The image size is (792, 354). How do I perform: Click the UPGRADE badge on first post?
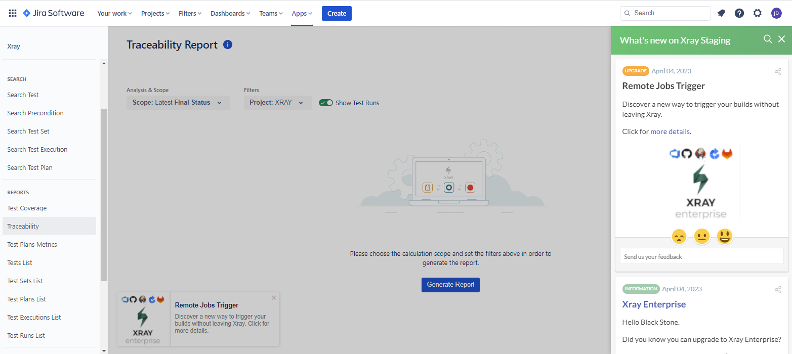click(x=636, y=71)
